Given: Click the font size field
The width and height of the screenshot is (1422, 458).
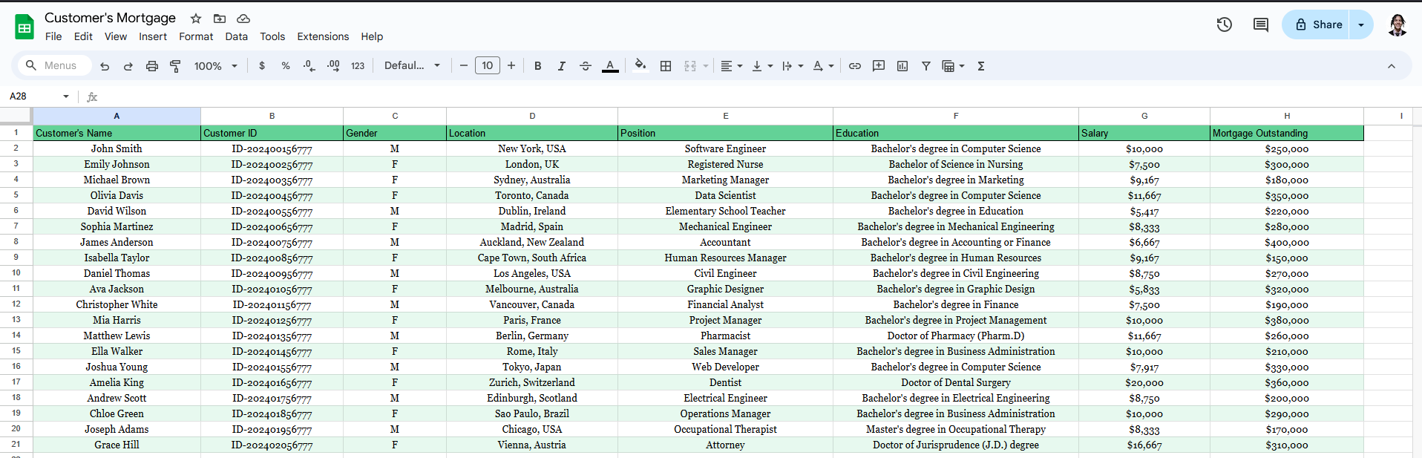Looking at the screenshot, I should [488, 66].
